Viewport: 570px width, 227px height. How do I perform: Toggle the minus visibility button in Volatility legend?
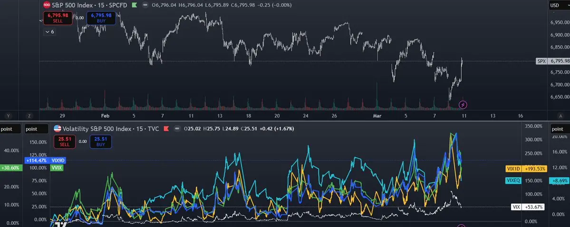[177, 128]
